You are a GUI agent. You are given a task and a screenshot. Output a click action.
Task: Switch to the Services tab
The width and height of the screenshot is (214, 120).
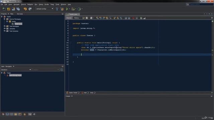20,14
